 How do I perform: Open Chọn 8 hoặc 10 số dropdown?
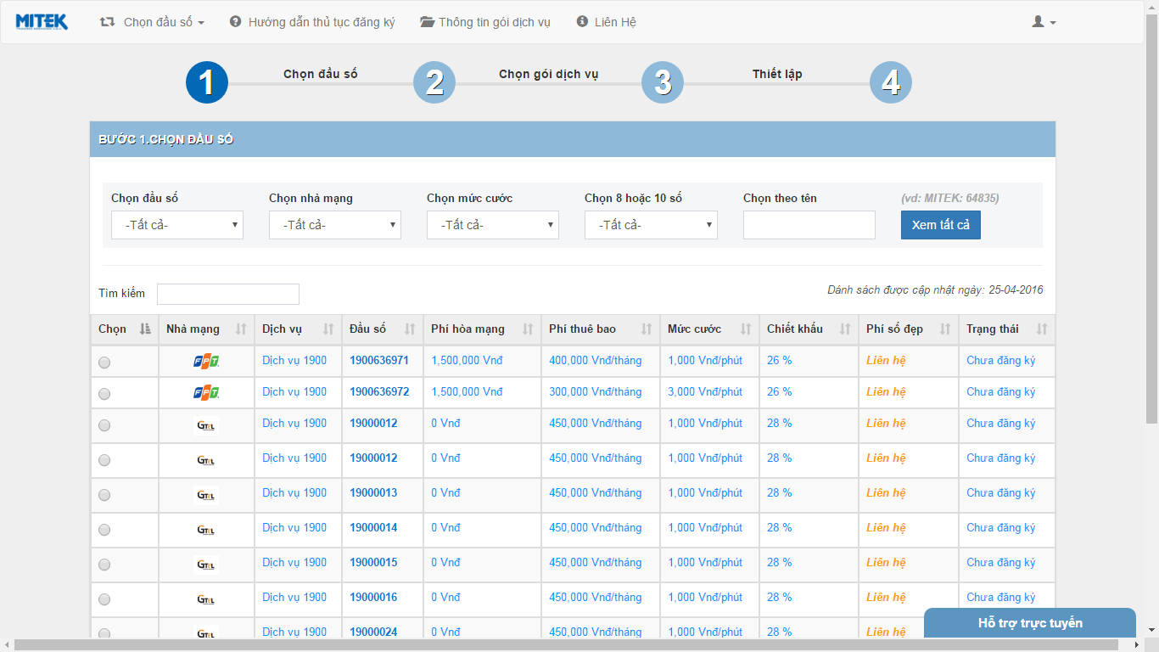[651, 225]
